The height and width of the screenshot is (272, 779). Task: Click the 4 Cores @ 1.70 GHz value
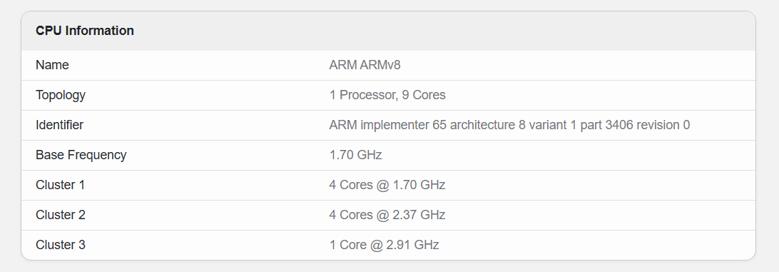(387, 185)
